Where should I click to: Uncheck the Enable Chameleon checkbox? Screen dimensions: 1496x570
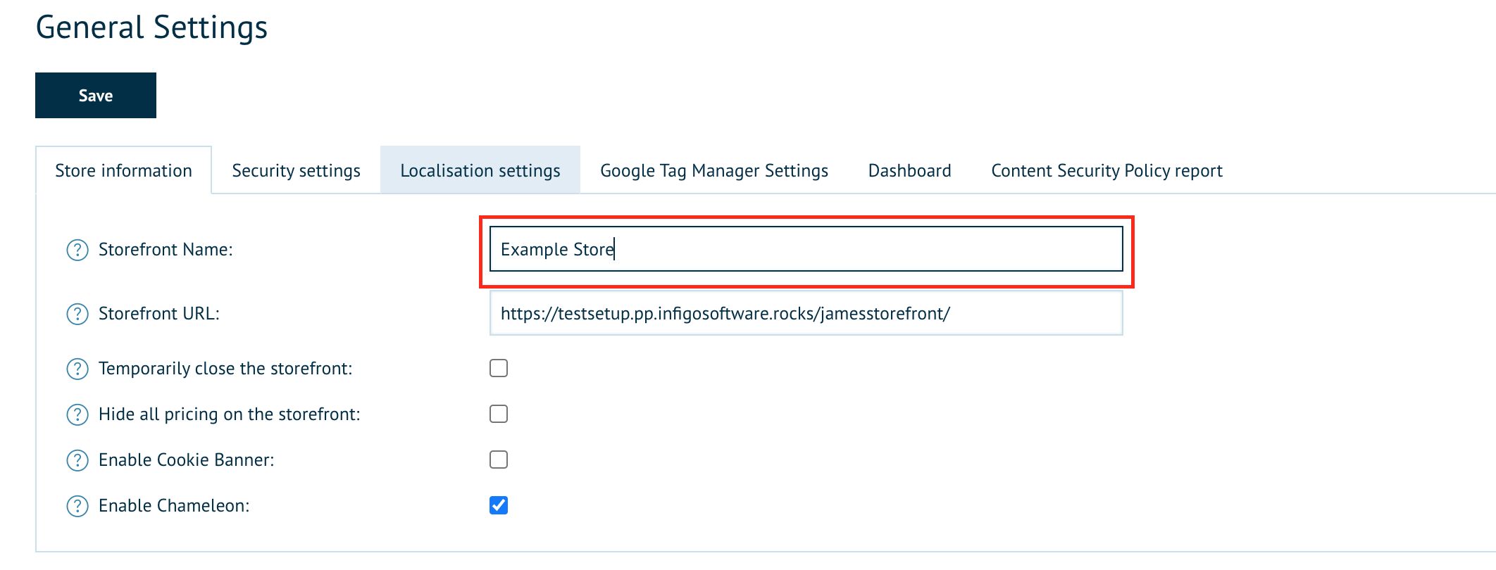click(499, 505)
